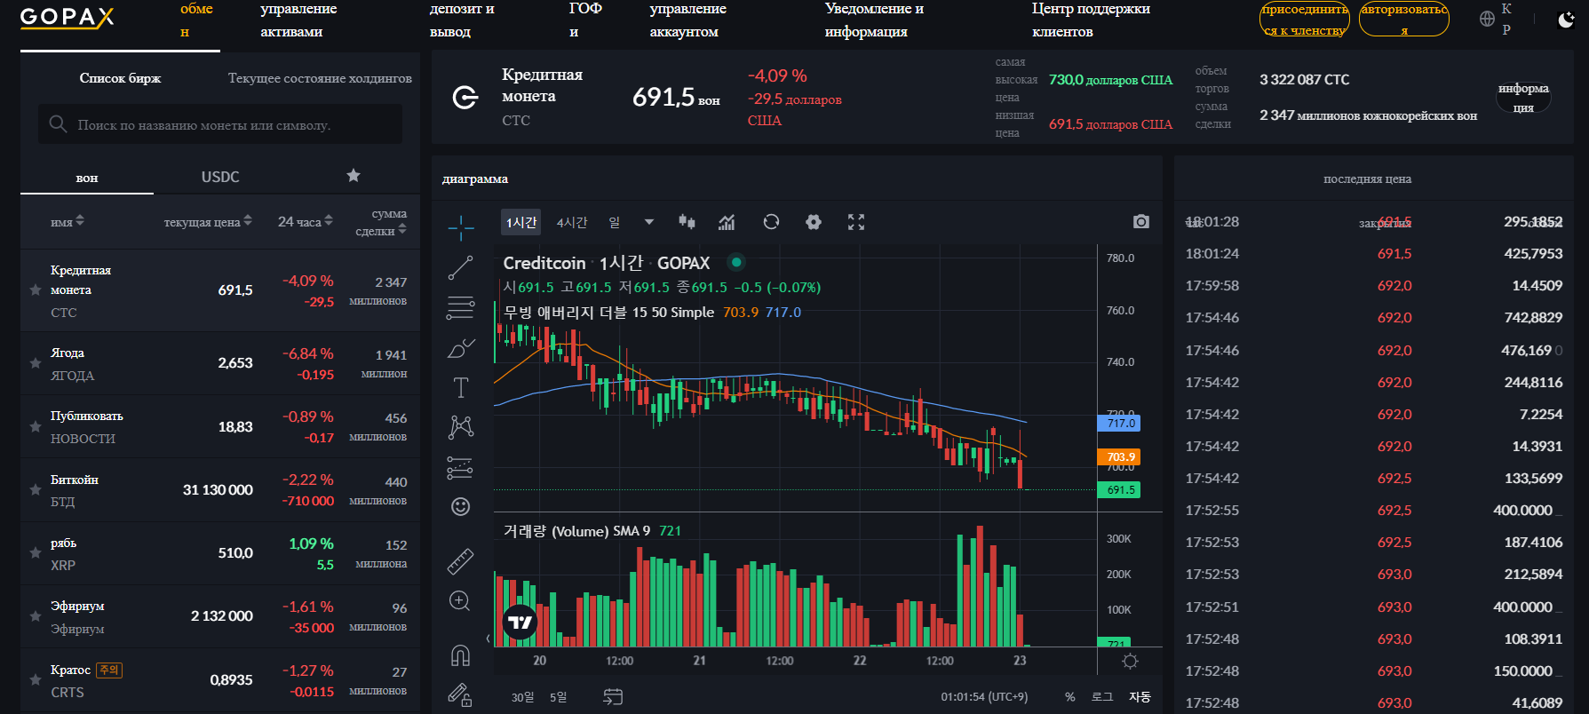Sort by 24 часа column

point(306,221)
